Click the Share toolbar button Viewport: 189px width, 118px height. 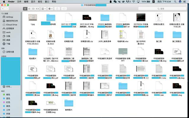coord(57,9)
